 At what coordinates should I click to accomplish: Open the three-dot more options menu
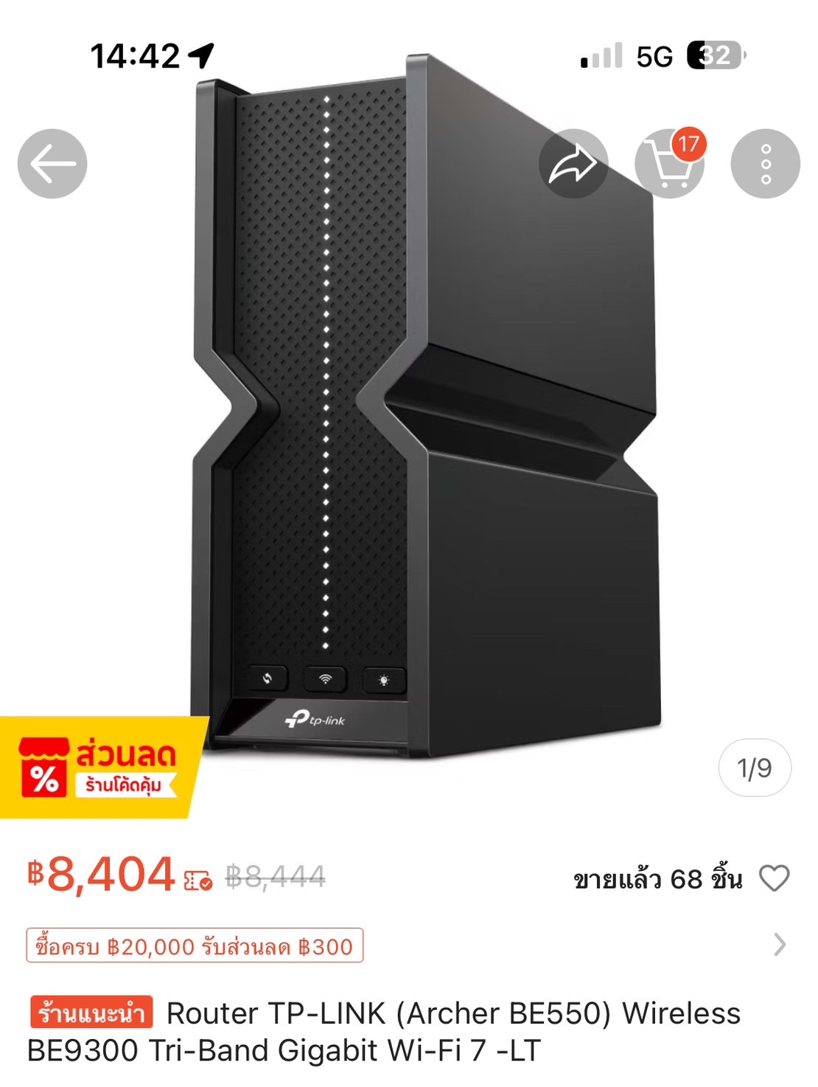pyautogui.click(x=765, y=164)
